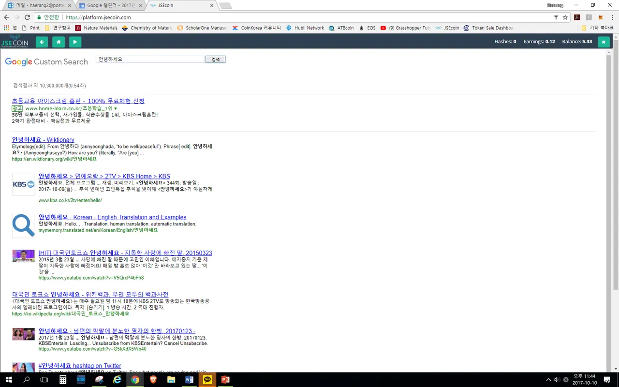Open the Chrome Apps shortcut in bookmarks bar
This screenshot has width=619, height=387.
pos(10,28)
